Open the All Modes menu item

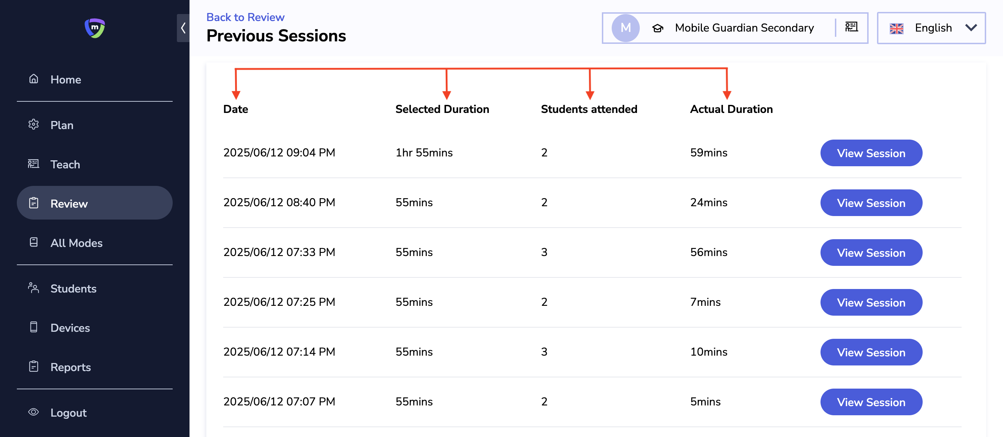[x=76, y=243]
